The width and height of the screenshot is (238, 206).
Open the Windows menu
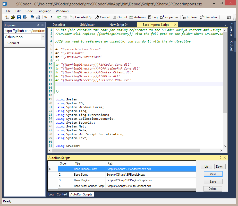pyautogui.click(x=62, y=11)
